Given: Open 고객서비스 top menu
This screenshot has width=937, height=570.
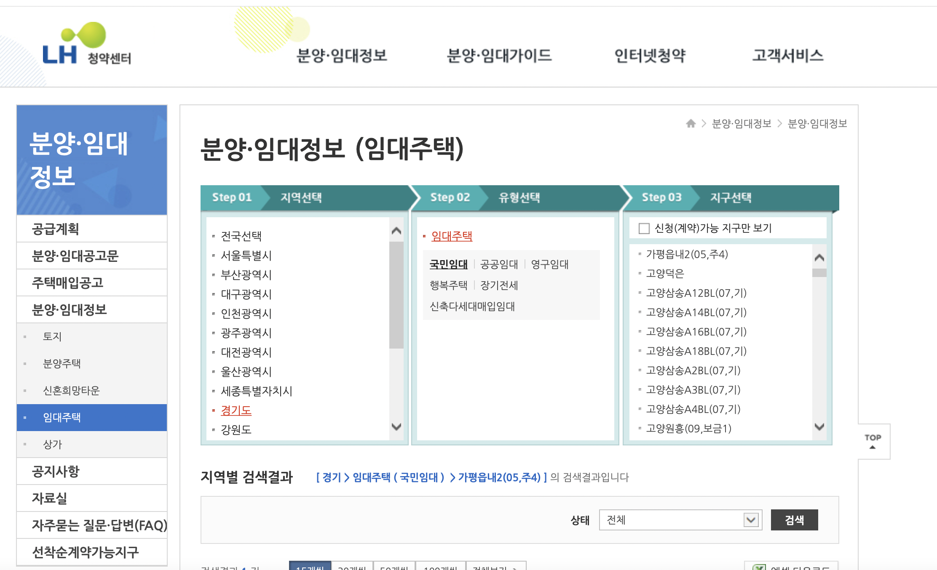Looking at the screenshot, I should pyautogui.click(x=787, y=56).
